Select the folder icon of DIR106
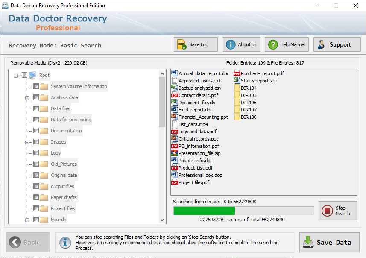This screenshot has height=258, width=366. pos(237,102)
